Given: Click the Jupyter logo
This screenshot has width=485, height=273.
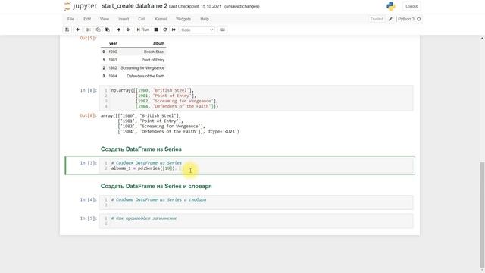Looking at the screenshot, I should [x=80, y=6].
